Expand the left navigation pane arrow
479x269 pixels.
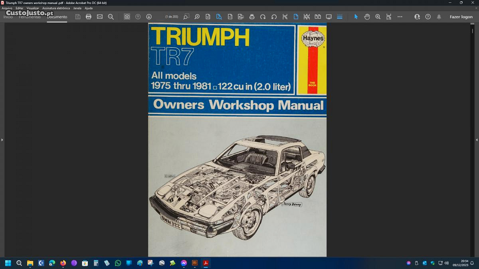(x=2, y=140)
